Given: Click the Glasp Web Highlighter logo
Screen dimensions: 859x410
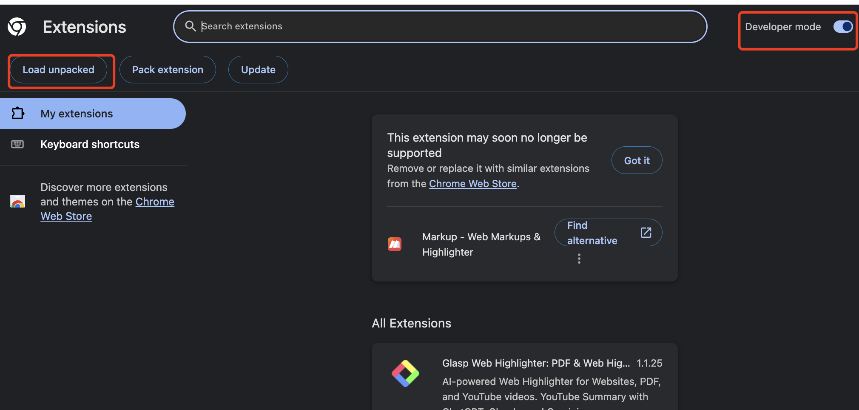Looking at the screenshot, I should (x=405, y=373).
